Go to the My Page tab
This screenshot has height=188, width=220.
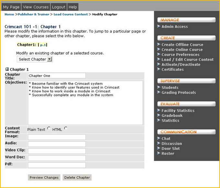[11, 7]
